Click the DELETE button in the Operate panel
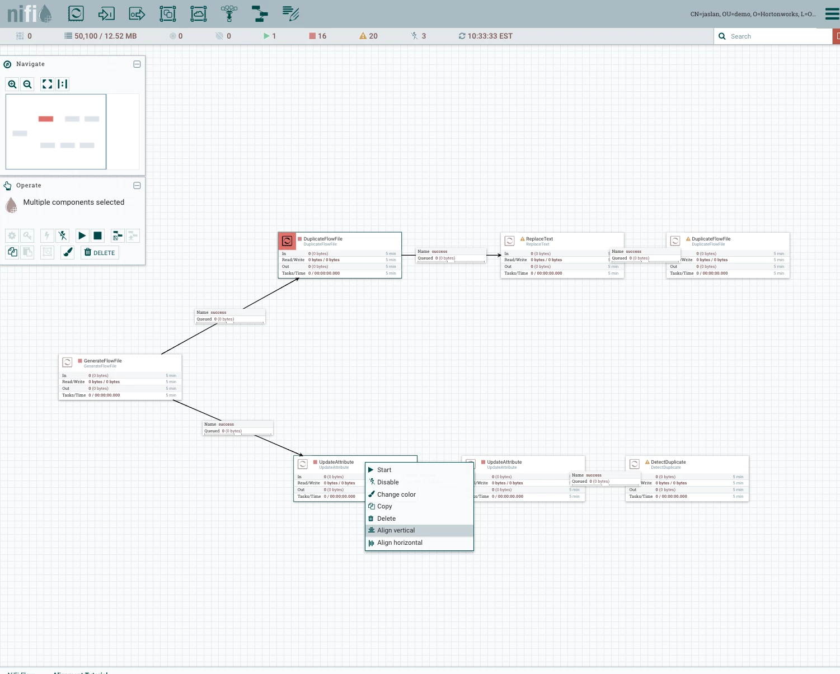840x674 pixels. coord(100,252)
